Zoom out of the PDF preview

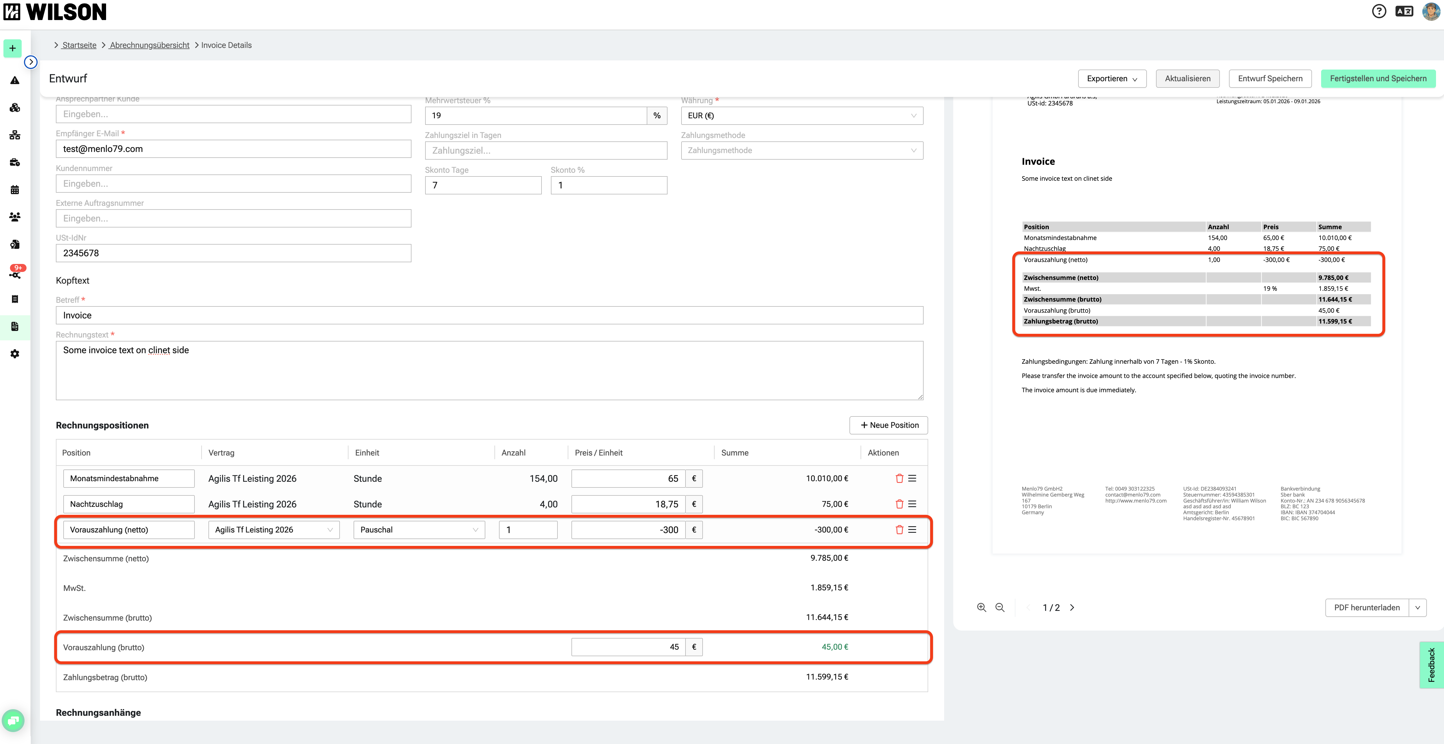coord(999,607)
